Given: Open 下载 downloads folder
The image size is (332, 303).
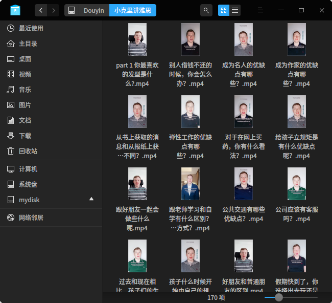Looking at the screenshot, I should [x=51, y=136].
